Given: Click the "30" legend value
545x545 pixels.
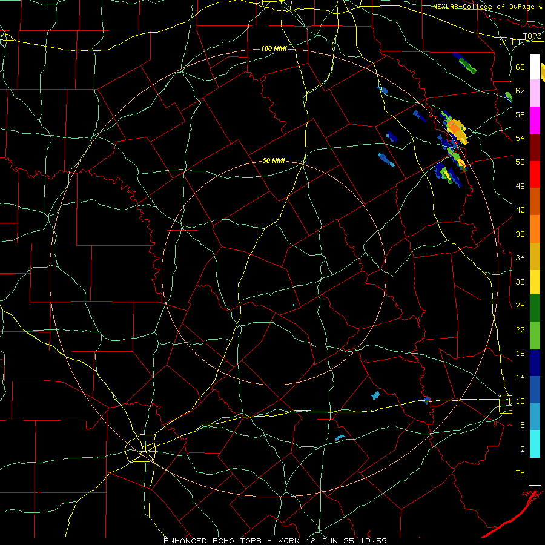Looking at the screenshot, I should pyautogui.click(x=520, y=282).
